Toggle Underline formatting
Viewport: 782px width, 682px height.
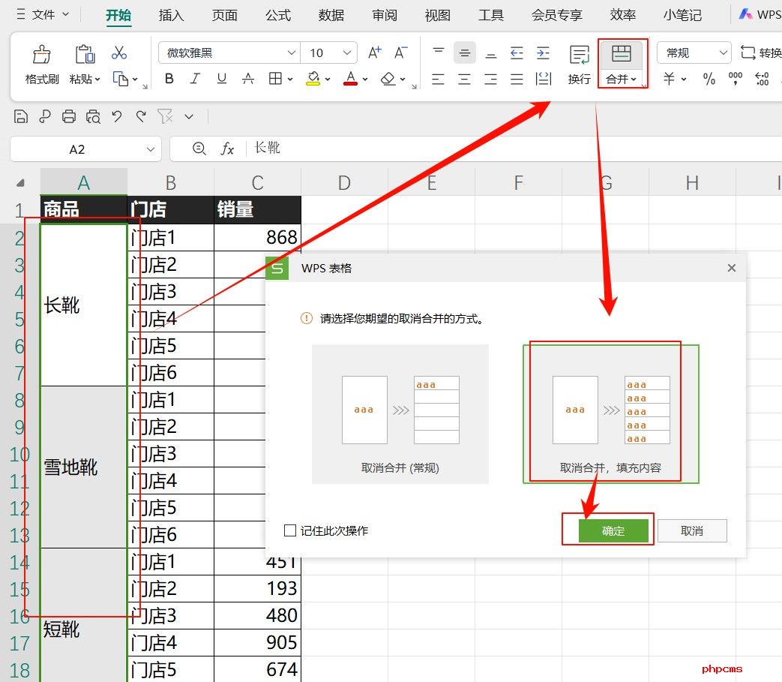(x=221, y=78)
